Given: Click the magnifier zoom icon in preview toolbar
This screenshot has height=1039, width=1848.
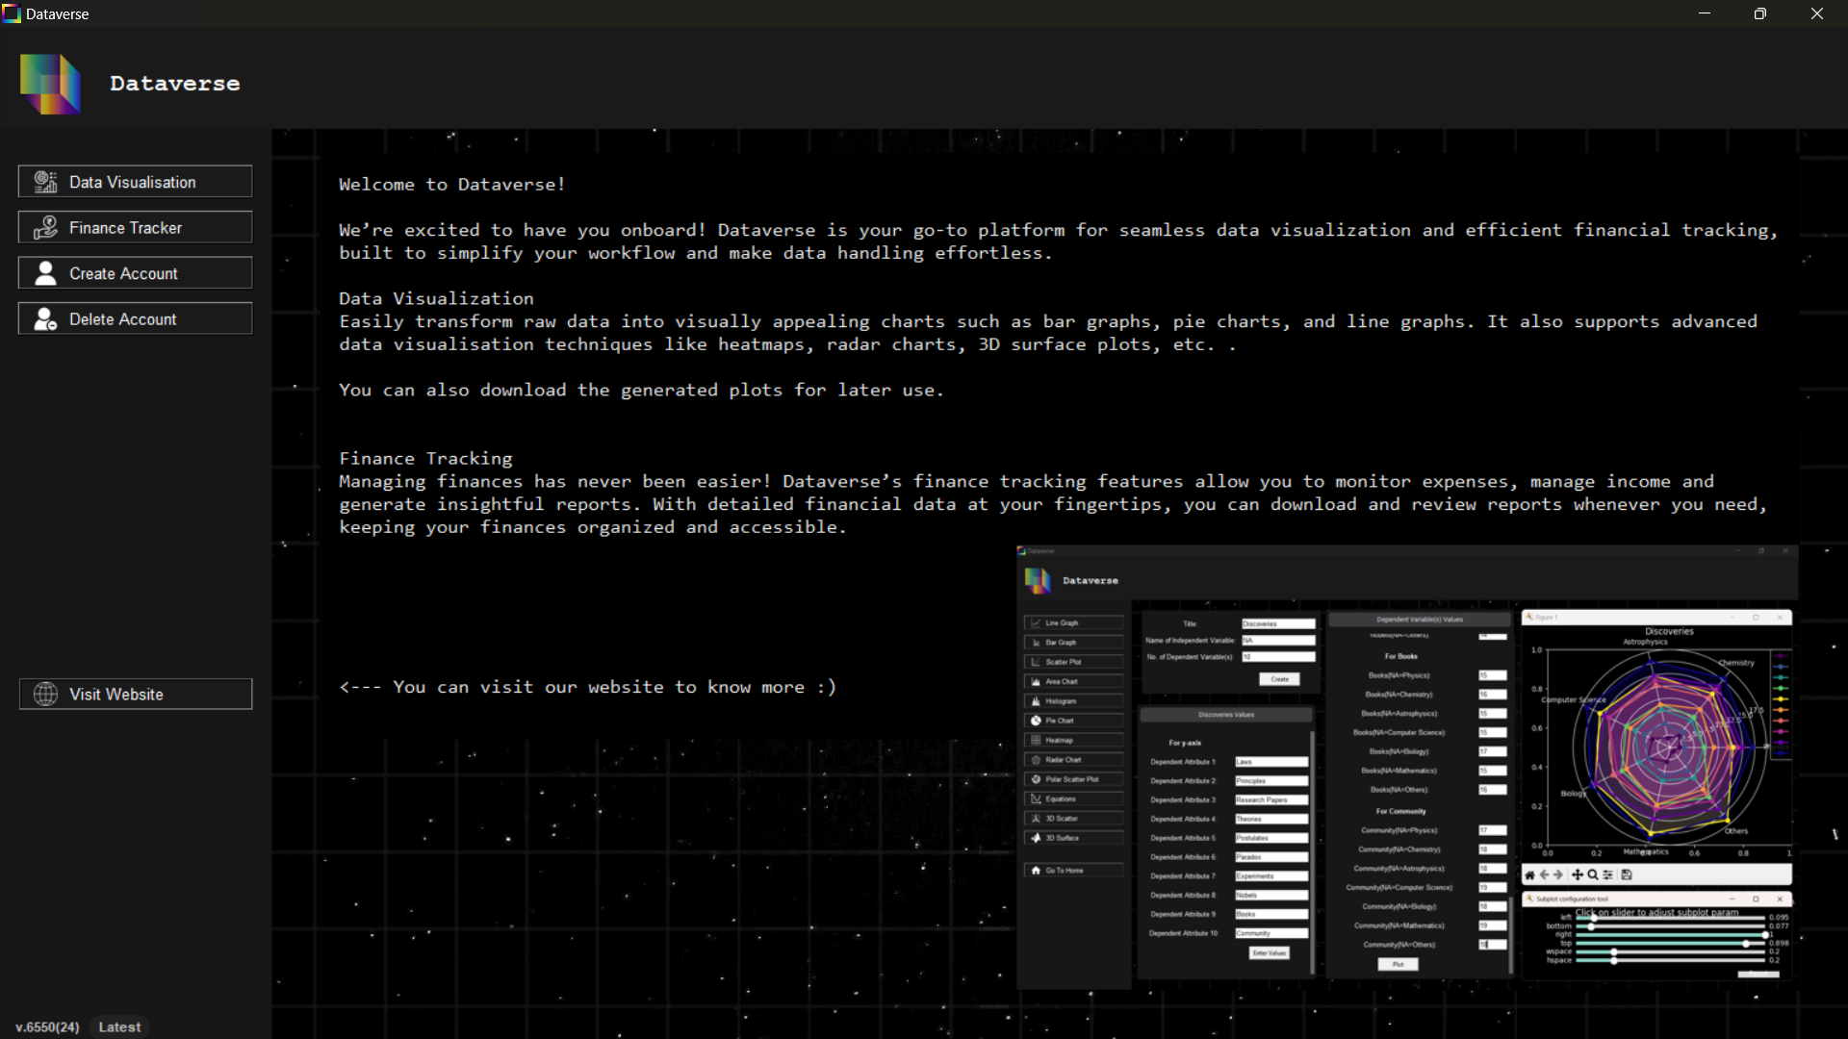Looking at the screenshot, I should (1593, 874).
